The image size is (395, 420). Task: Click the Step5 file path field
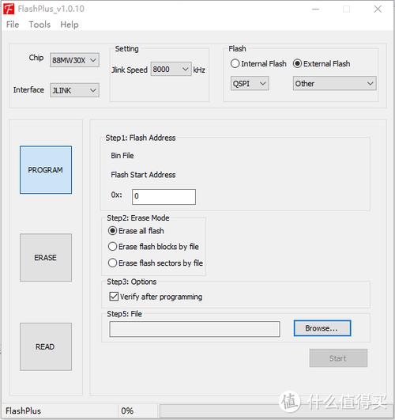[x=194, y=329]
